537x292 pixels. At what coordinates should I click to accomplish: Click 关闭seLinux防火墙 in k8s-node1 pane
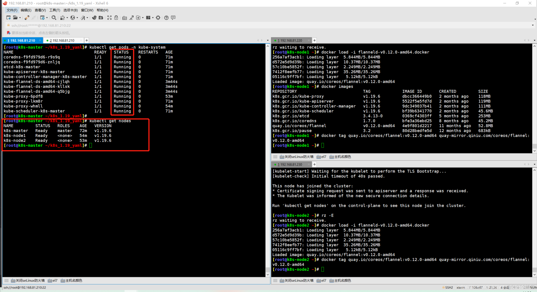(x=297, y=157)
